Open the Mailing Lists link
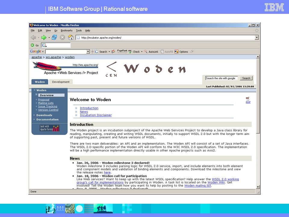The height and width of the screenshot is (217, 289). (46, 103)
